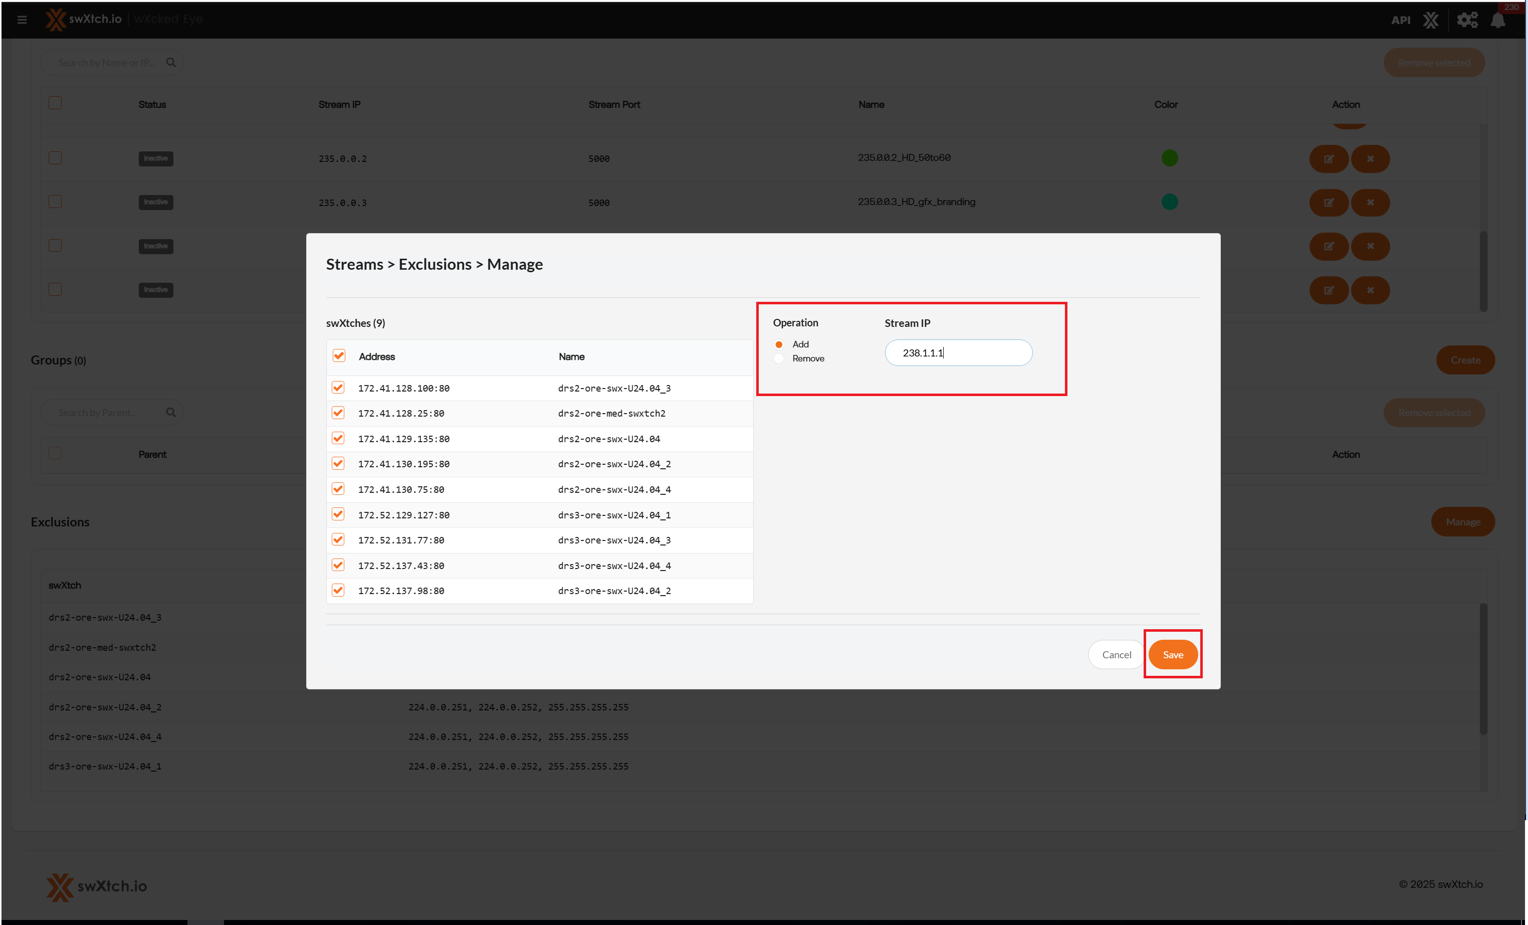The width and height of the screenshot is (1528, 925).
Task: Uncheck 172.41.128.100:80 swXtch checkbox
Action: (338, 388)
